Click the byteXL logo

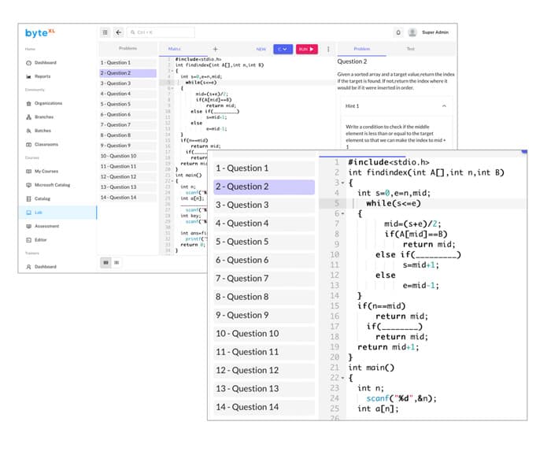[x=39, y=33]
